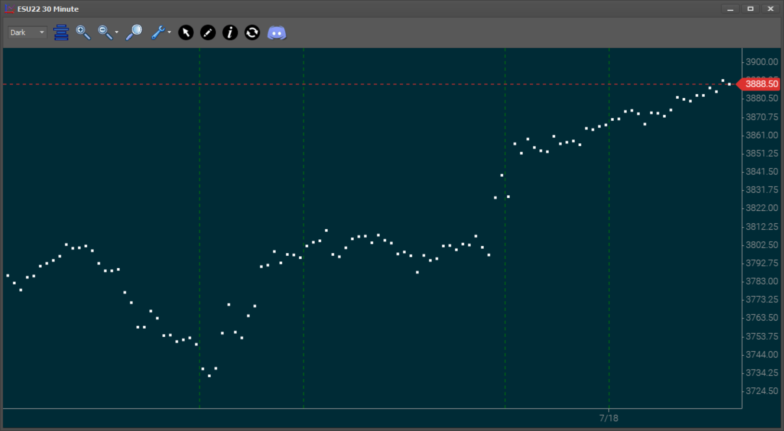Click the chart alignment stacked-bars icon
The image size is (784, 431).
[x=61, y=32]
